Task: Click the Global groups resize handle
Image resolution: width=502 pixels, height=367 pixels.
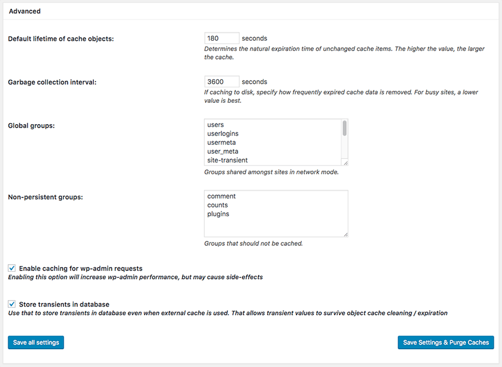Action: pos(345,163)
